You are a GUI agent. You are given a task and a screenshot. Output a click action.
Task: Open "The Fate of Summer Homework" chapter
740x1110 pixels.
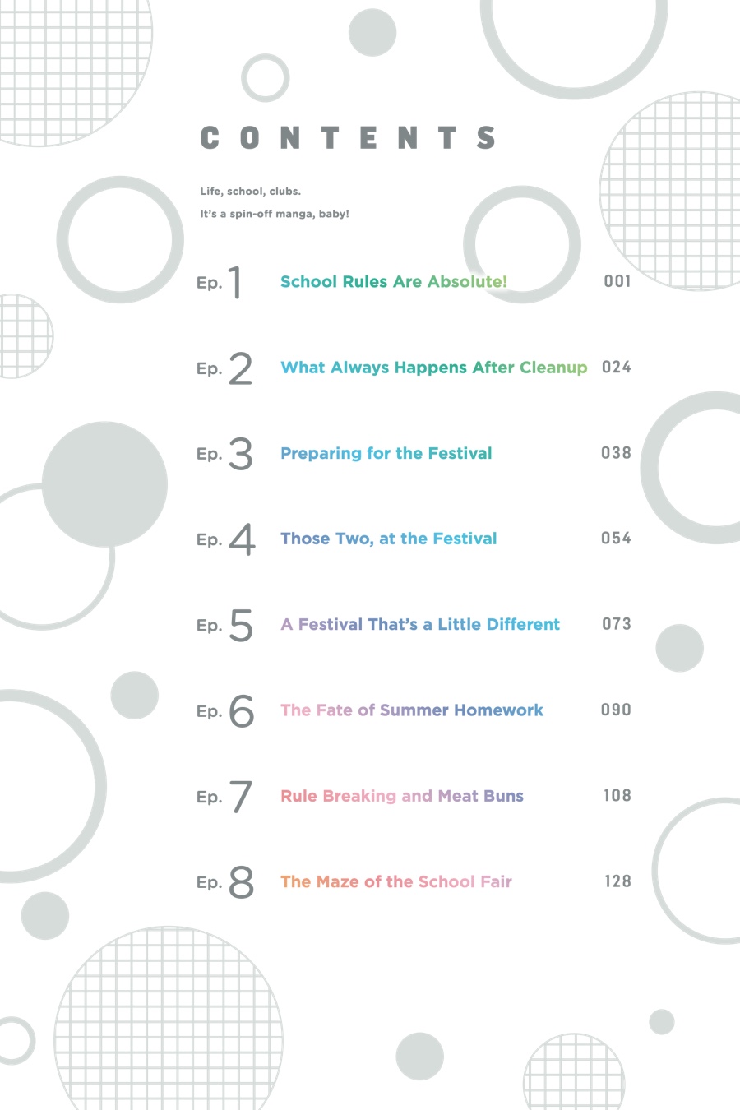tap(411, 710)
